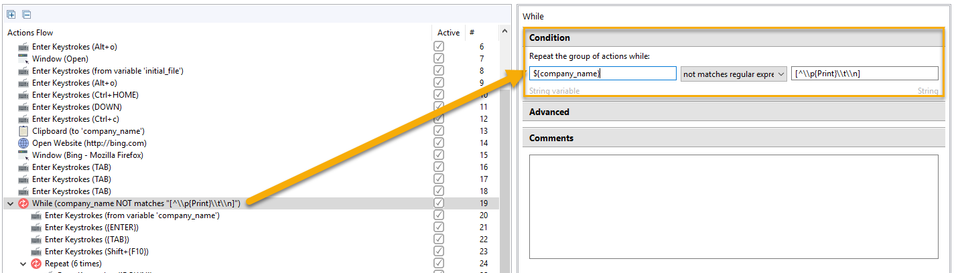The height and width of the screenshot is (273, 956).
Task: Collapse the While action group
Action: (10, 203)
